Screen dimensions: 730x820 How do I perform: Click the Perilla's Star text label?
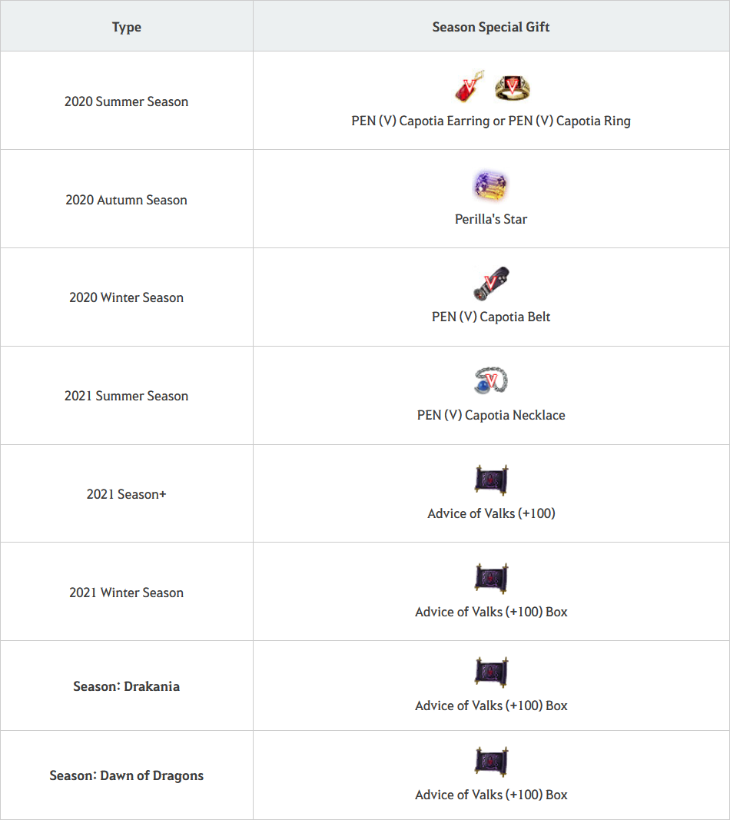491,219
